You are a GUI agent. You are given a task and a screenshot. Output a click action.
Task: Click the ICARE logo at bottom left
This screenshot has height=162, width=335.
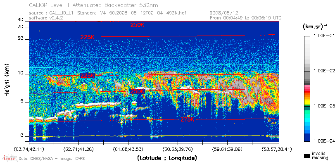pos(10,158)
